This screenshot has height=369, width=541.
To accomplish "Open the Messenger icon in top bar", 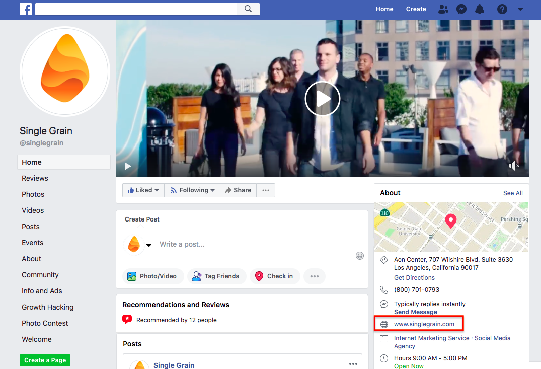I will (461, 9).
